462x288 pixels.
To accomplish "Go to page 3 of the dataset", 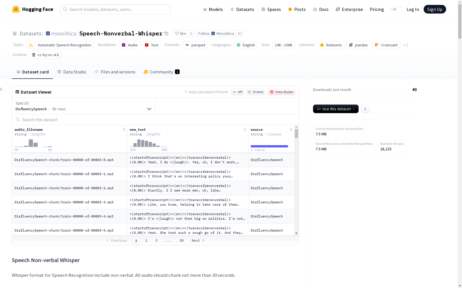I will pyautogui.click(x=157, y=240).
